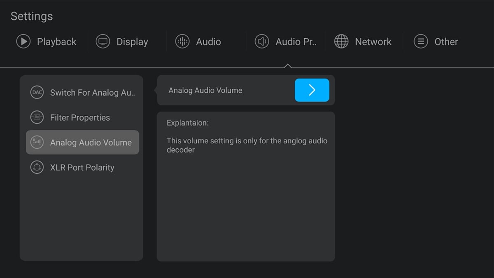Click the Filter Properties icon
Image resolution: width=494 pixels, height=278 pixels.
[x=37, y=118]
